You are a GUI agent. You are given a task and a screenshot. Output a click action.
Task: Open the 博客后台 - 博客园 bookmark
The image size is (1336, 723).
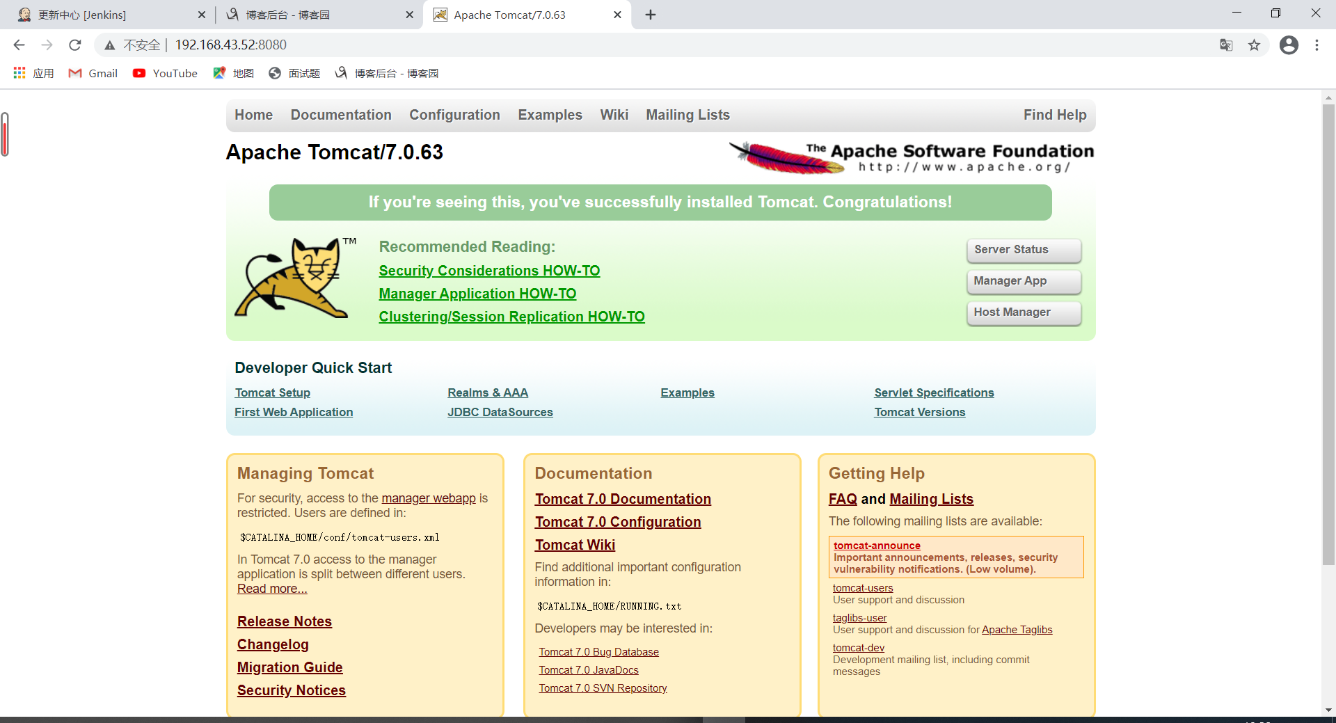[x=386, y=73]
